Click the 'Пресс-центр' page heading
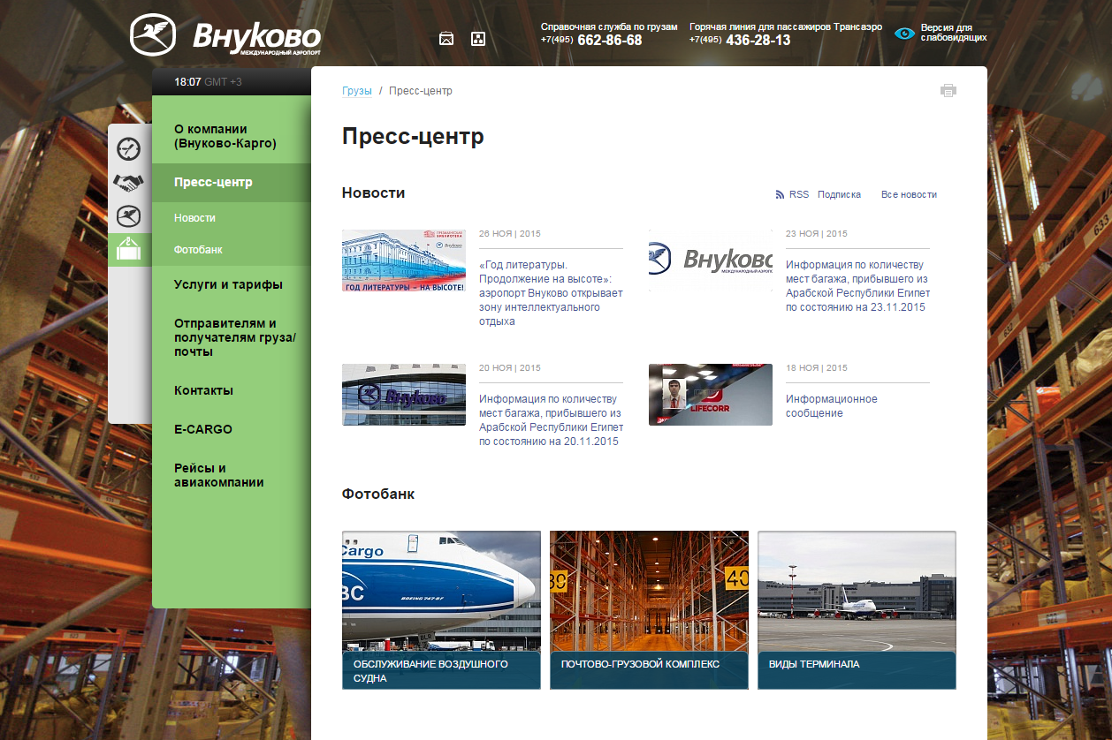This screenshot has width=1112, height=740. click(413, 137)
